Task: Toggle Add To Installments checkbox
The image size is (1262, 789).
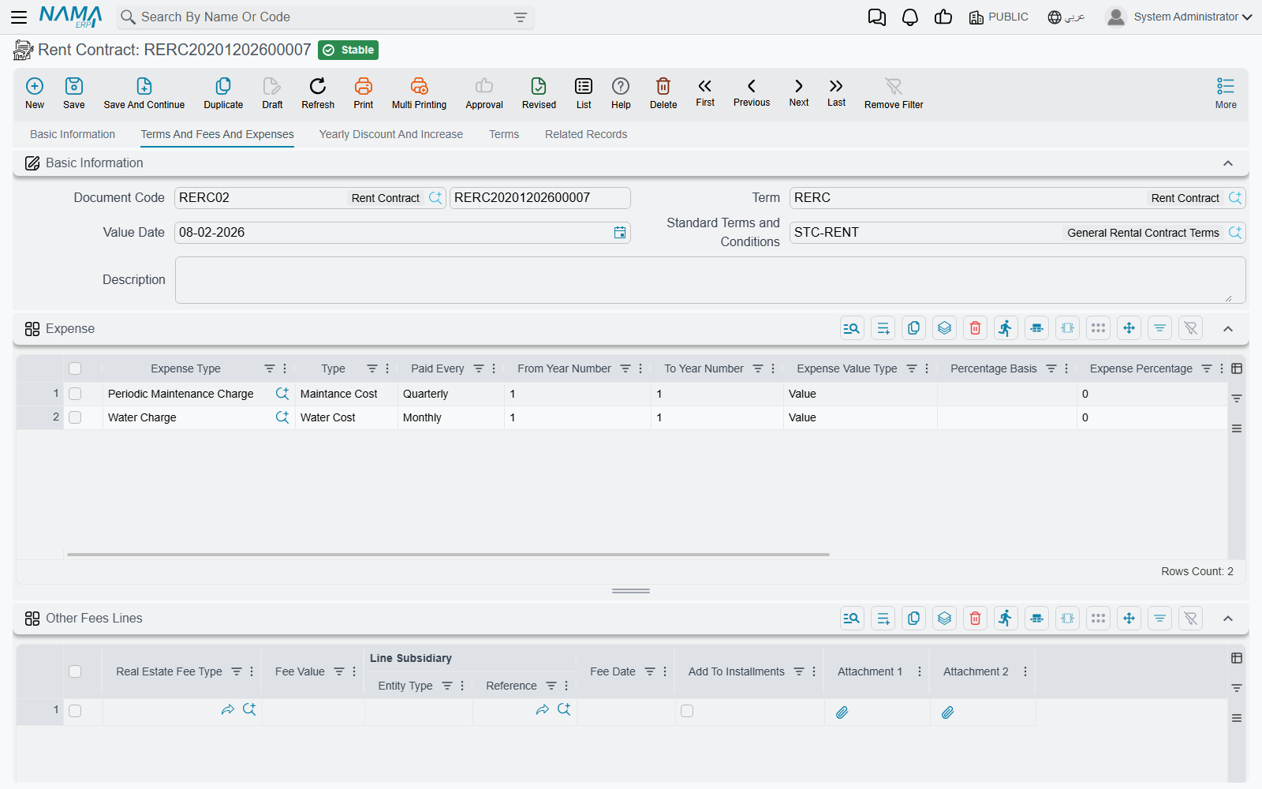Action: 687,711
